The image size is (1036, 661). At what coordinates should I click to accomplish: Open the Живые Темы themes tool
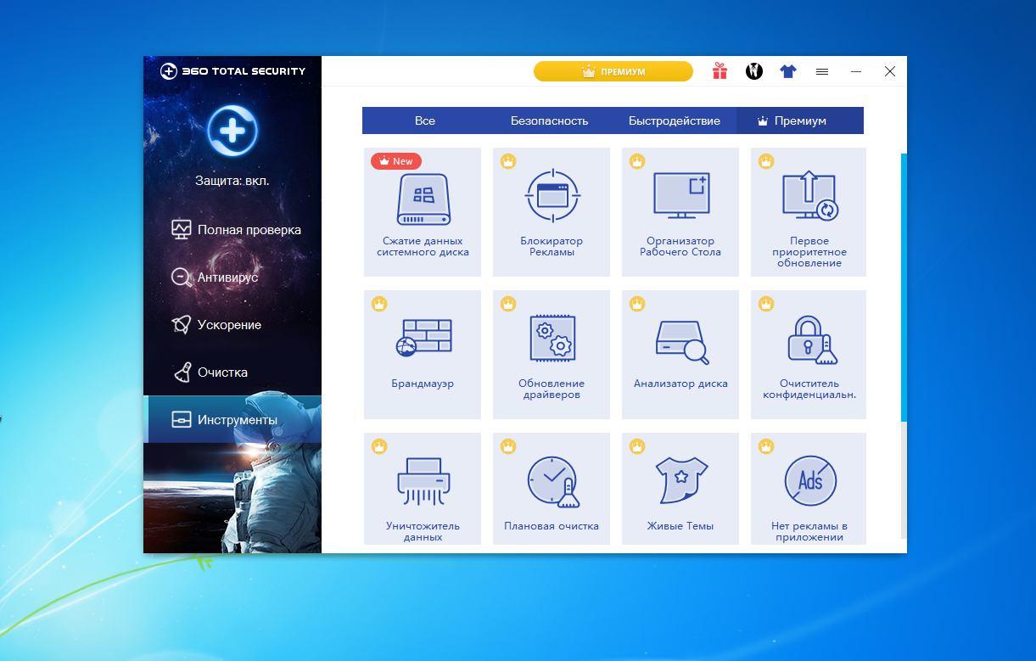[x=680, y=489]
